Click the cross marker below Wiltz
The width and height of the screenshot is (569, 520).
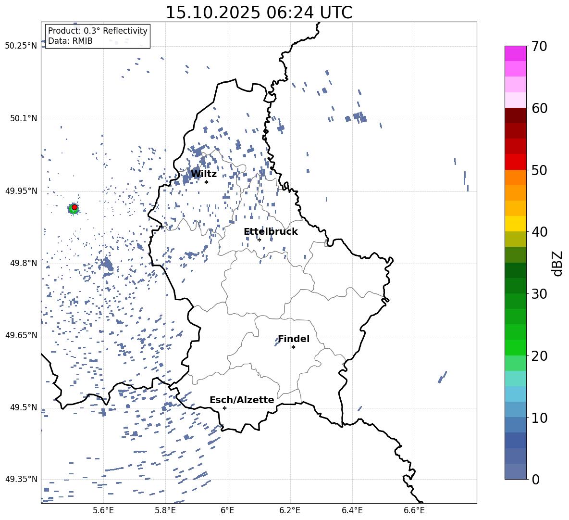pyautogui.click(x=207, y=182)
